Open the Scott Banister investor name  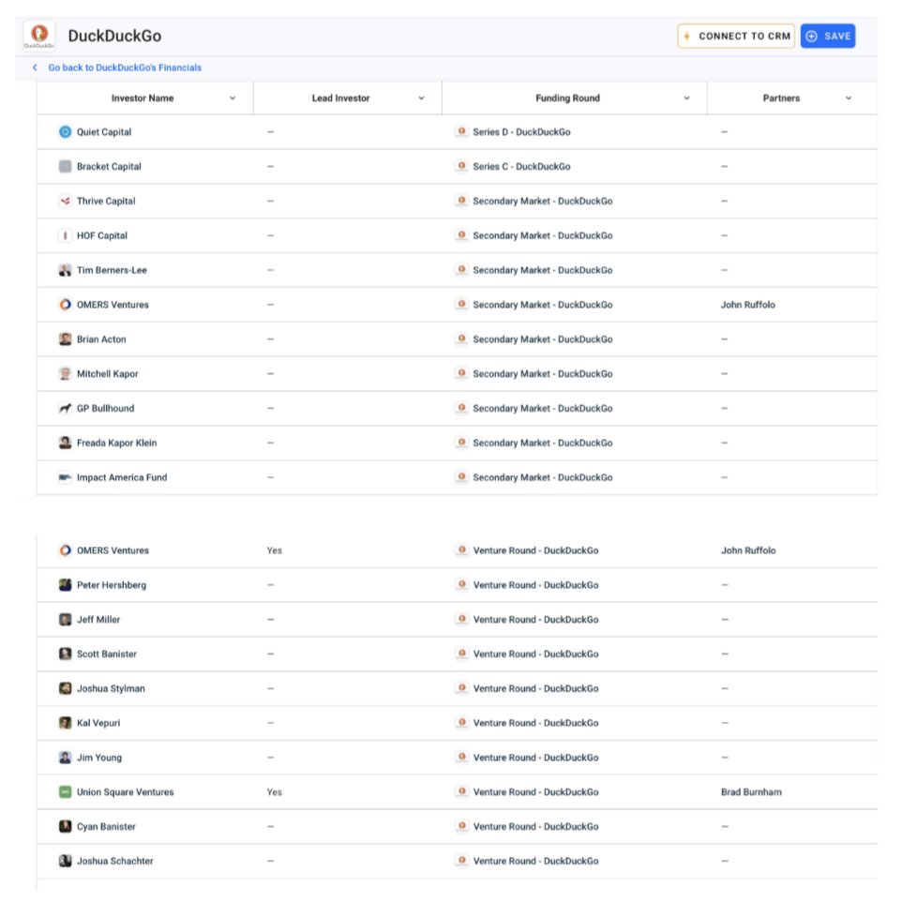tap(107, 654)
